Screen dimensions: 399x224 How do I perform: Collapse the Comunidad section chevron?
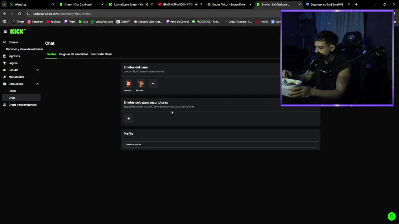[38, 84]
